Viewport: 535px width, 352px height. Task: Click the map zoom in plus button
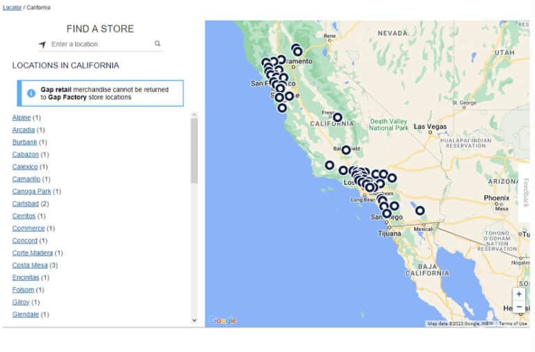coord(519,294)
